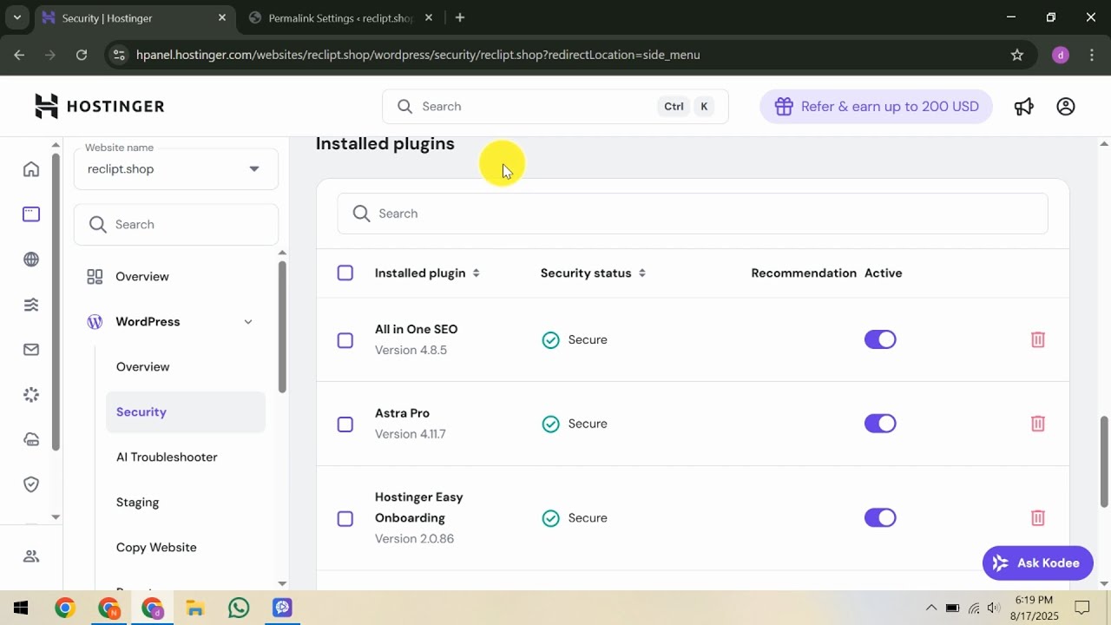1111x625 pixels.
Task: Open a new browser tab
Action: (460, 17)
